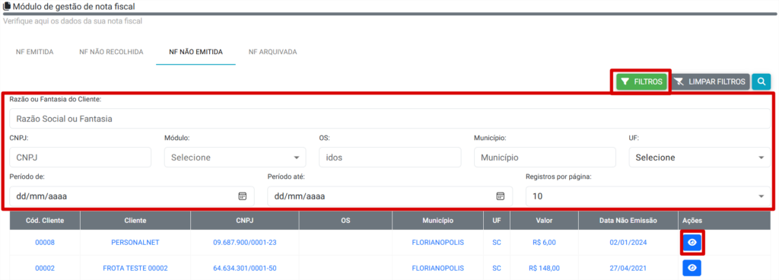Click the green FILTROS button
Screen dimensions: 779x280
pyautogui.click(x=641, y=81)
